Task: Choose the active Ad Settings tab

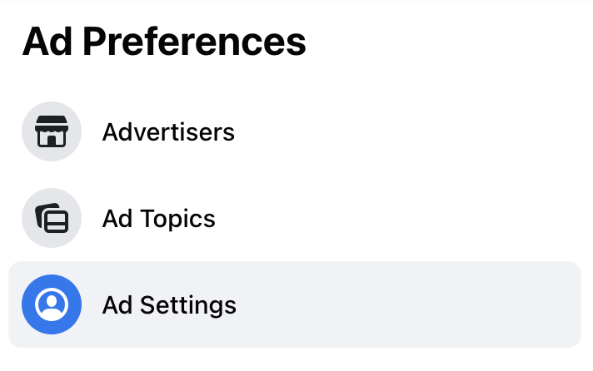Action: pyautogui.click(x=295, y=304)
